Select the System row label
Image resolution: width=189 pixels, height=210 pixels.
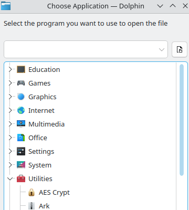click(x=40, y=165)
